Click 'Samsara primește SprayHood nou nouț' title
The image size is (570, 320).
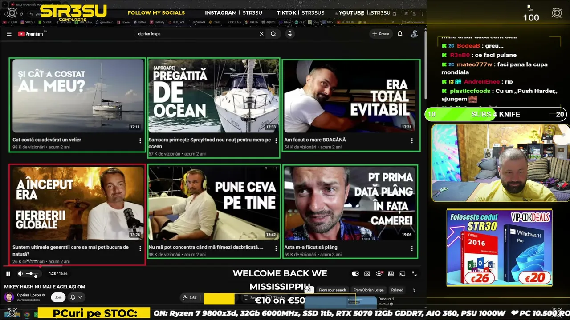pos(209,143)
